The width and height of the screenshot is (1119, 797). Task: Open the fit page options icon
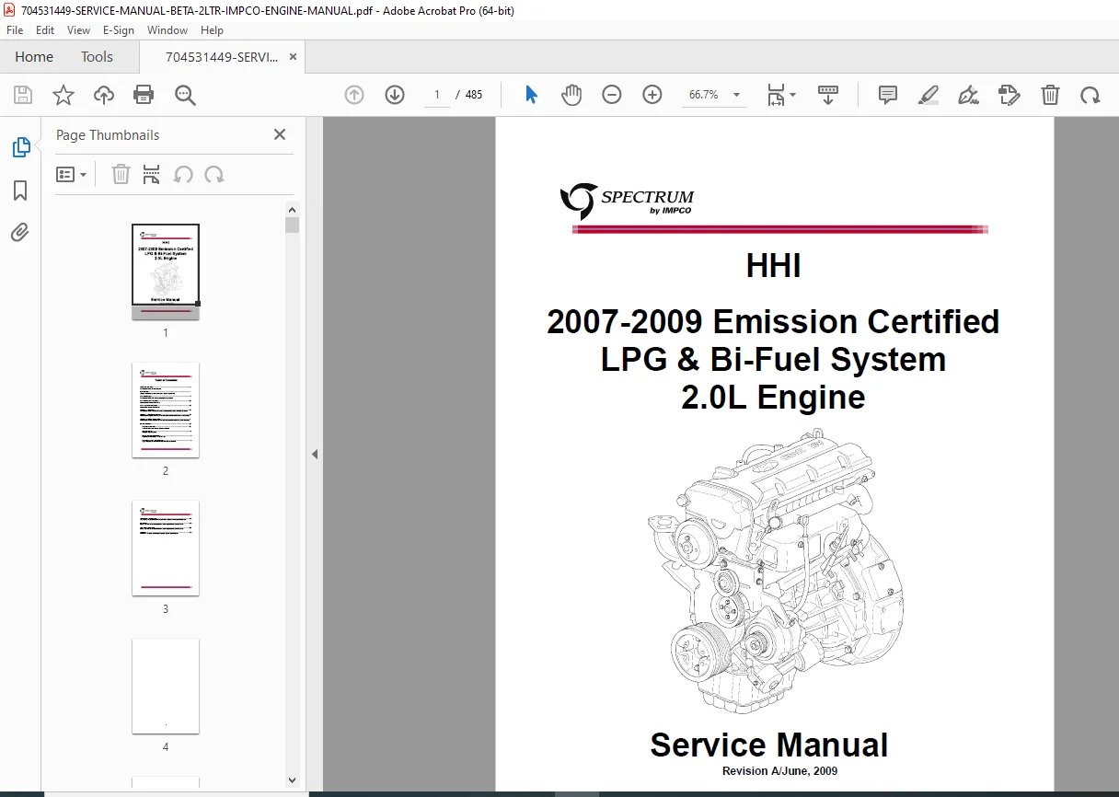pos(776,95)
